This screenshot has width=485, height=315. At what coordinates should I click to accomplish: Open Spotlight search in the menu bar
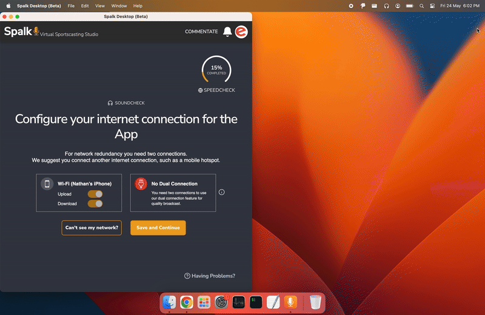tap(421, 6)
